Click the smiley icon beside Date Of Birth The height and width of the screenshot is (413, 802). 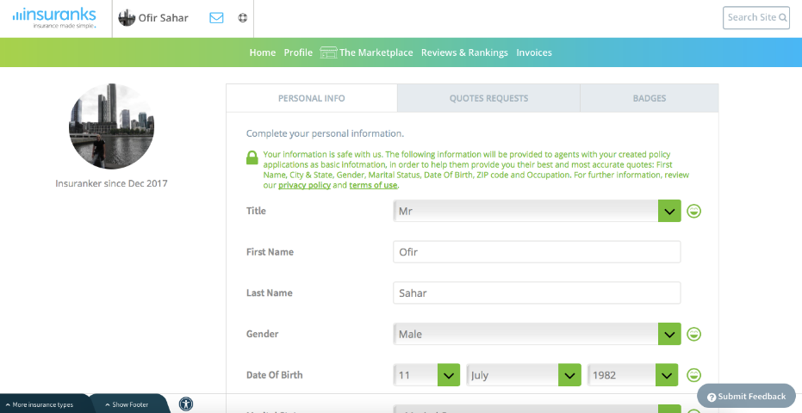pyautogui.click(x=693, y=375)
